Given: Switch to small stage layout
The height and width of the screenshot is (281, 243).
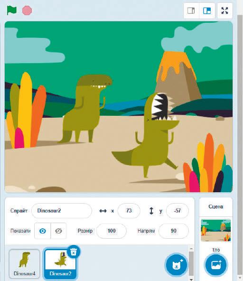Looking at the screenshot, I should pos(191,10).
